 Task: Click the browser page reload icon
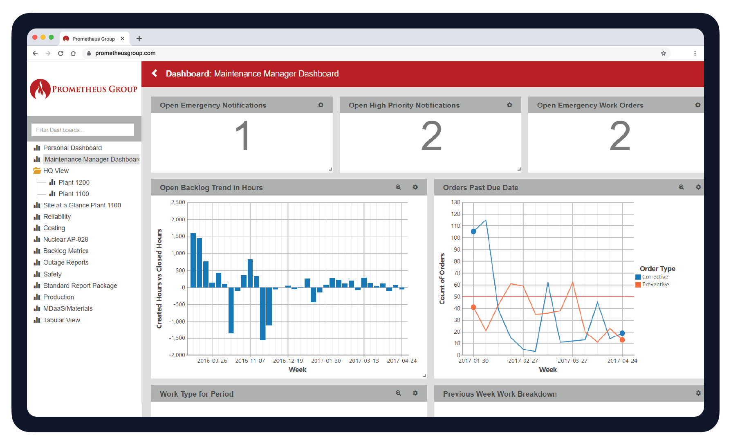[61, 53]
